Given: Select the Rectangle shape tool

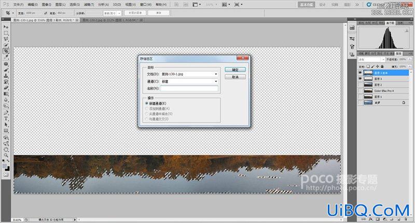Looking at the screenshot, I should coord(6,131).
